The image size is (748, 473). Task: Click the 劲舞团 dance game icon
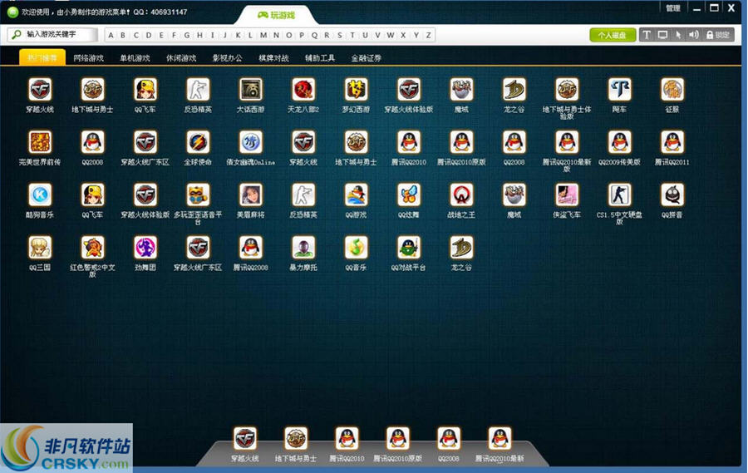point(145,247)
